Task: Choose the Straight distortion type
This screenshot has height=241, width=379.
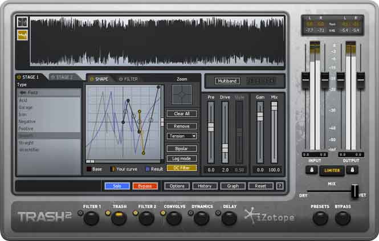Action: click(49, 143)
